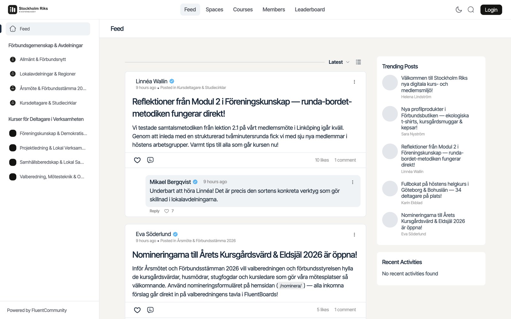Image resolution: width=511 pixels, height=319 pixels.
Task: Like the Nomineringarna post with heart icon
Action: coord(137,310)
